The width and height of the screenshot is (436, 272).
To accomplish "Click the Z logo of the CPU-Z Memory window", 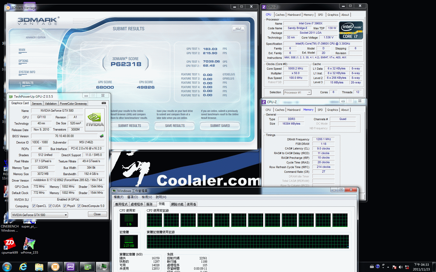I will (264, 102).
